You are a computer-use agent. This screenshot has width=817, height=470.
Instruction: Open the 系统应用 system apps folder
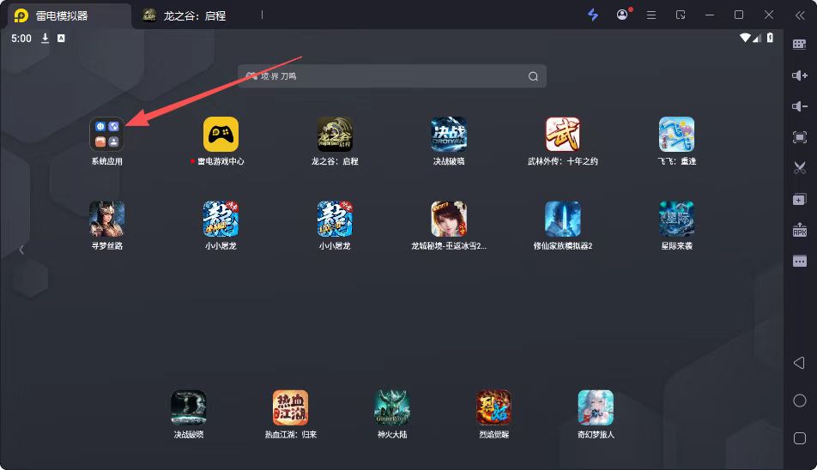tap(106, 135)
